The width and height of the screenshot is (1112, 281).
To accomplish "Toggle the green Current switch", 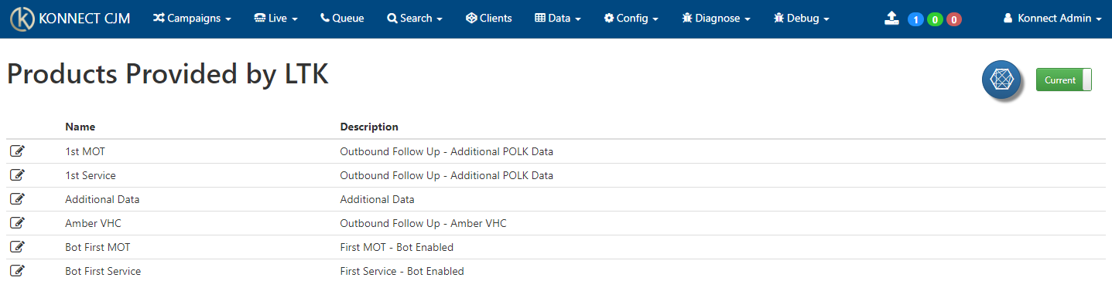I will [x=1064, y=80].
